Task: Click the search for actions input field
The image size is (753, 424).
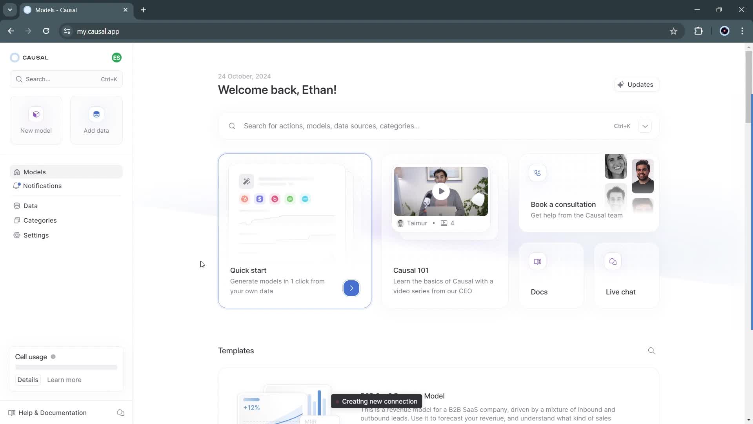Action: click(x=392, y=126)
